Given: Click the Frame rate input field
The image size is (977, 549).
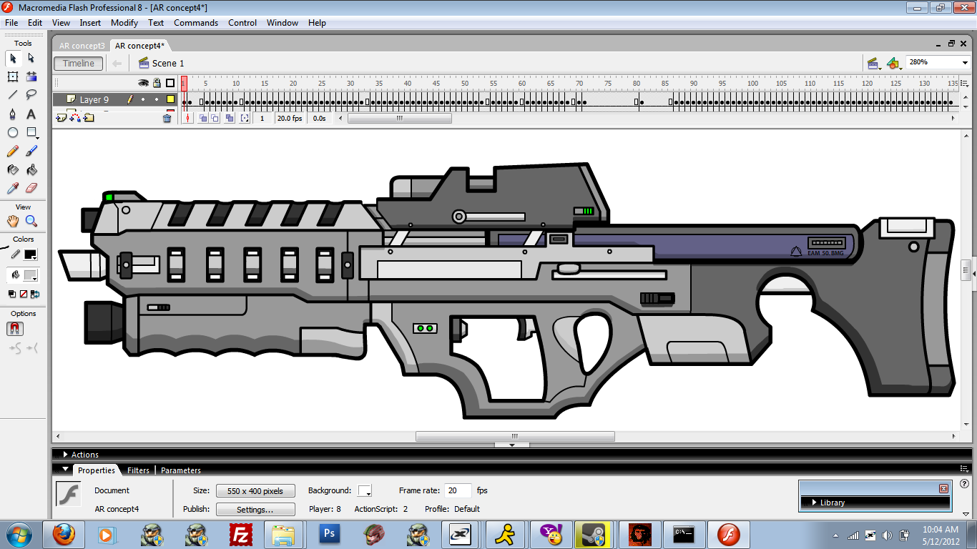Looking at the screenshot, I should 457,491.
